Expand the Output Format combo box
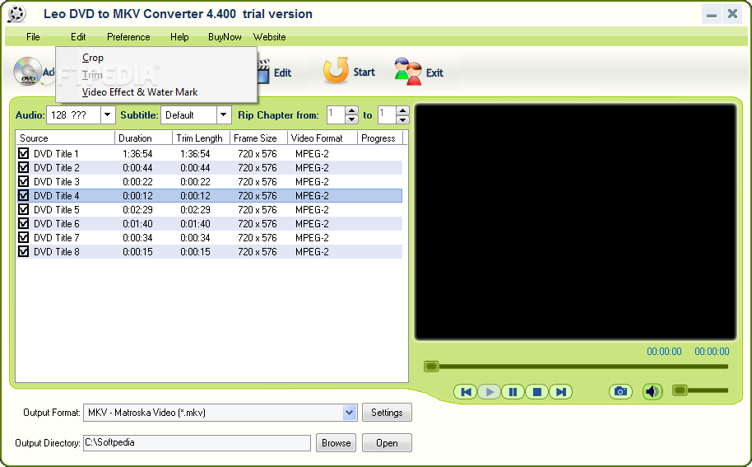Viewport: 752px width, 467px height. click(x=350, y=413)
